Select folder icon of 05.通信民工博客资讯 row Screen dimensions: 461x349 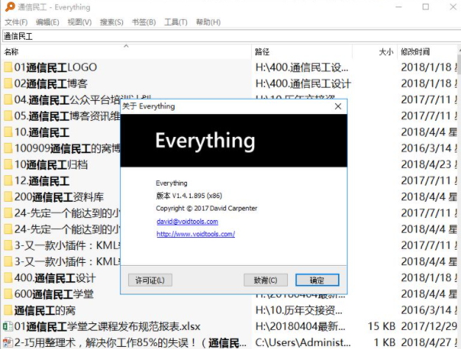8,116
